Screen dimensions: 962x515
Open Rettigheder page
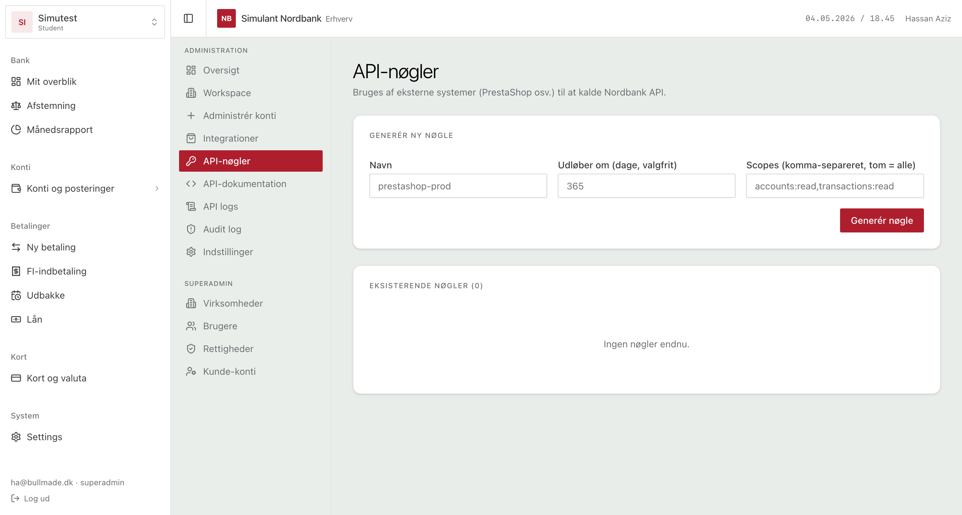point(251,349)
